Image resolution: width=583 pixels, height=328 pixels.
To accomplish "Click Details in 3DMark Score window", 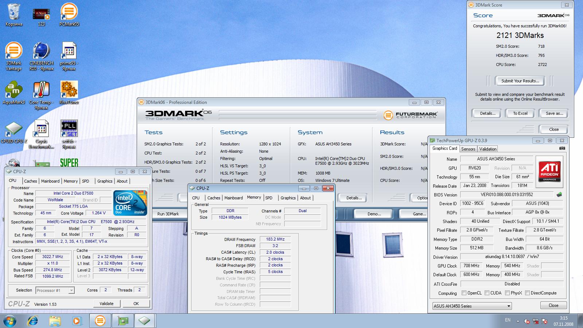I will 487,113.
